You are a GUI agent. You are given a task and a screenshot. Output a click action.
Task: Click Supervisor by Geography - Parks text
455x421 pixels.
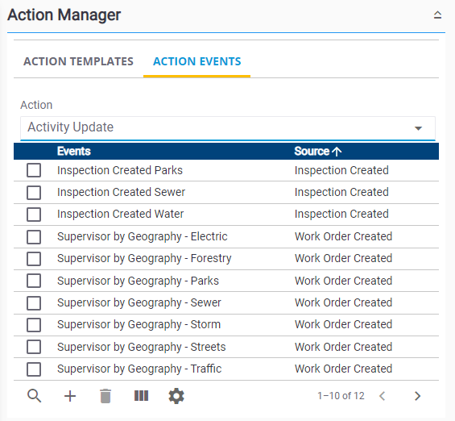138,281
